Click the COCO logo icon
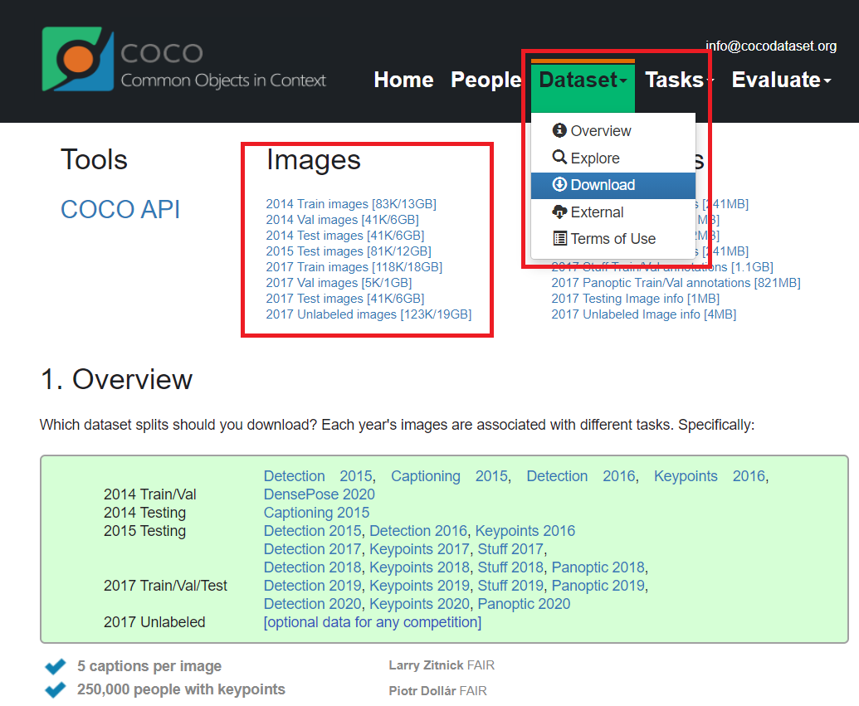859x706 pixels. [77, 59]
